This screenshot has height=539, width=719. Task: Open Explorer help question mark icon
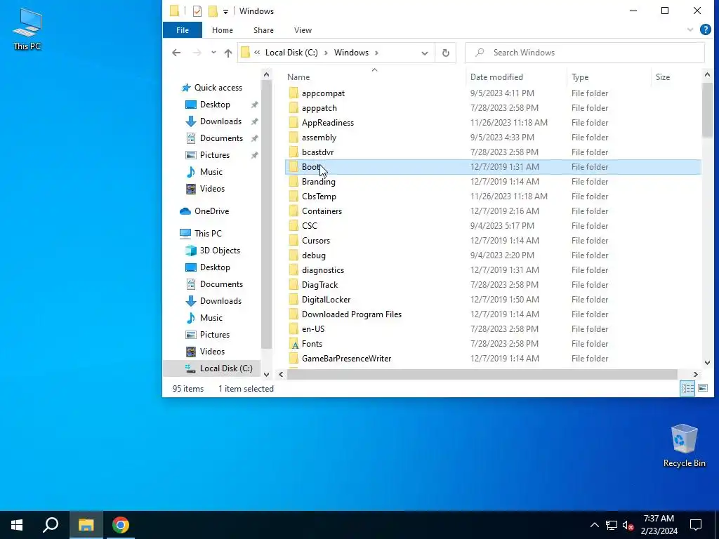[x=705, y=29]
